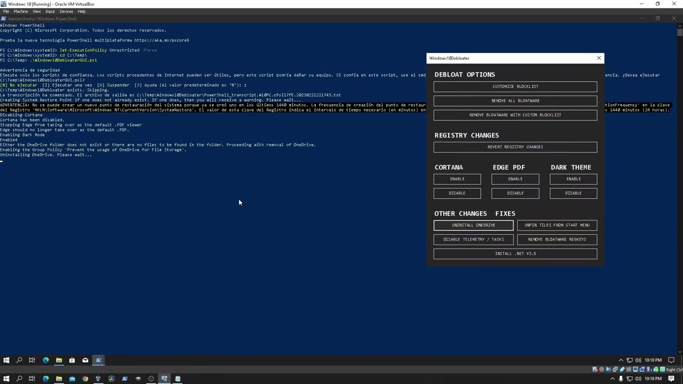Image resolution: width=683 pixels, height=384 pixels.
Task: Click the VirtualBox hard disk status indicator
Action: 594,369
